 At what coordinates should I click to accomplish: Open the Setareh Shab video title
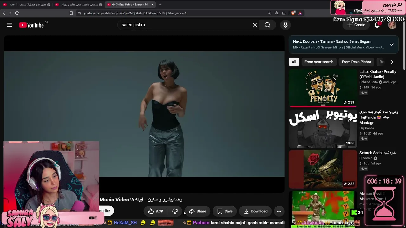378,153
